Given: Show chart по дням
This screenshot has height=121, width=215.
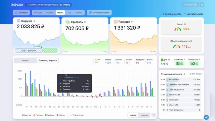Looking at the screenshot, I should (133, 115).
